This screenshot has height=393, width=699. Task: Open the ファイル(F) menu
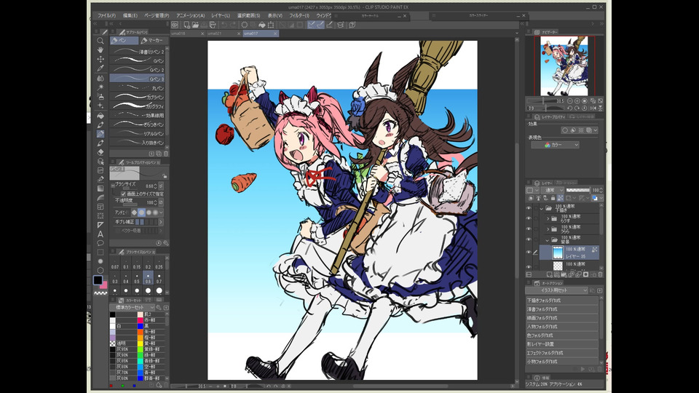point(106,15)
